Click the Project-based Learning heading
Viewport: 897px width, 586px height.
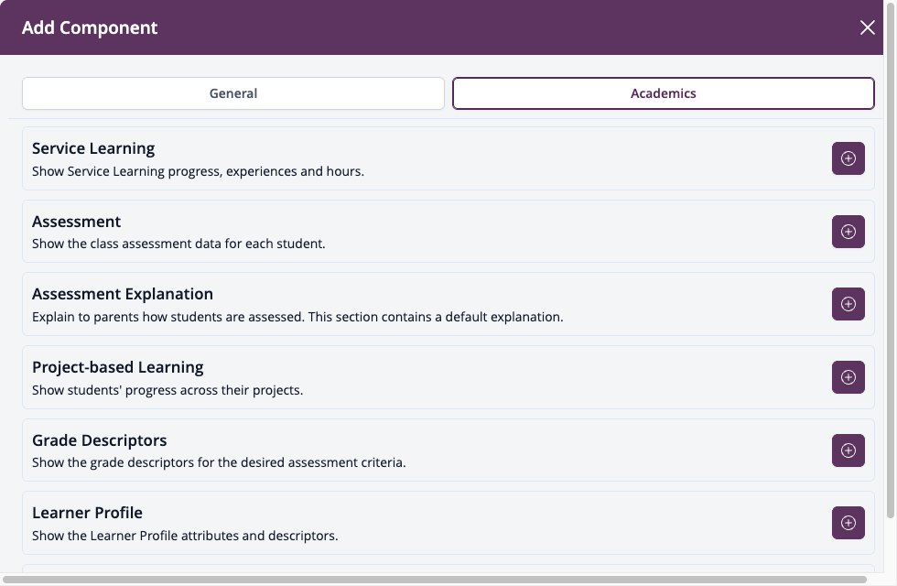(x=118, y=367)
